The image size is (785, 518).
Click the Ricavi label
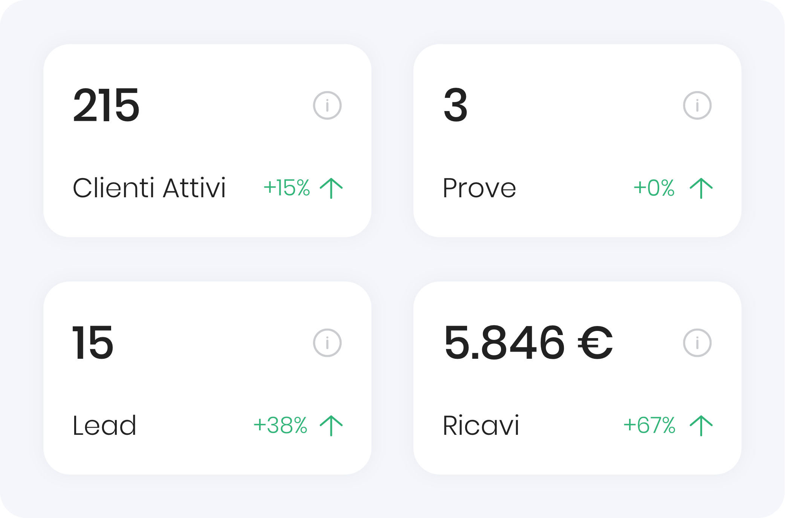[481, 425]
